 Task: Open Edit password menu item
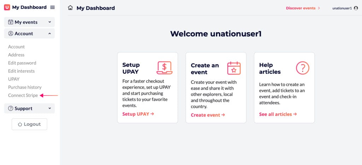click(x=22, y=63)
